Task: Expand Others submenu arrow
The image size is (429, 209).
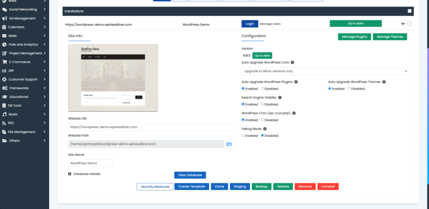Action: click(x=44, y=141)
